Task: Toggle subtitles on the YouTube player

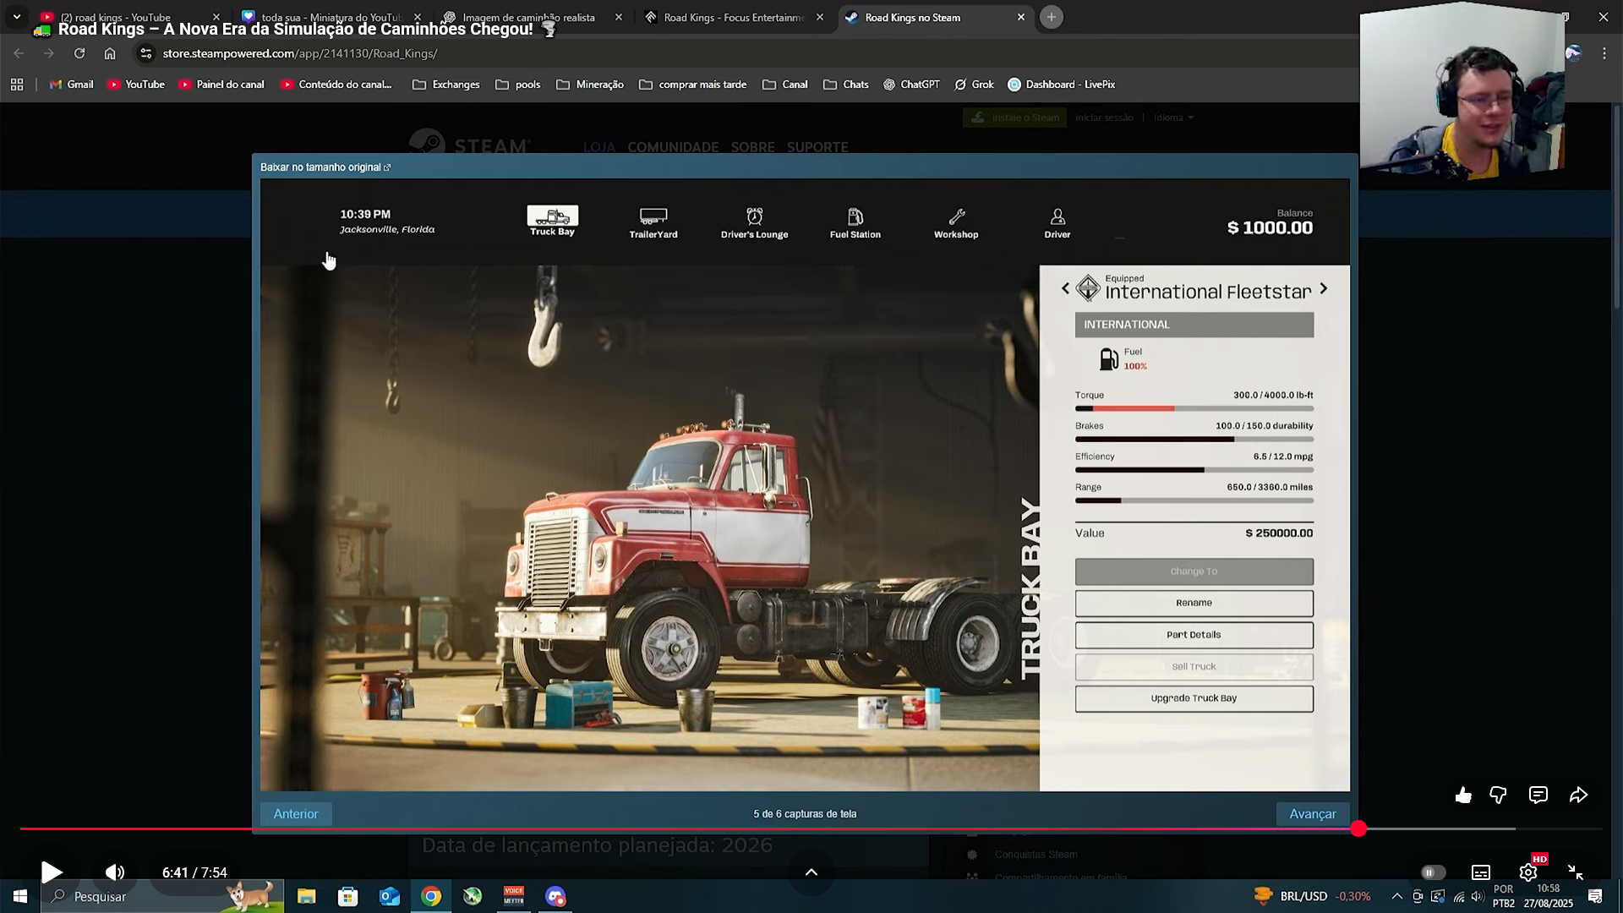Action: [x=1481, y=872]
